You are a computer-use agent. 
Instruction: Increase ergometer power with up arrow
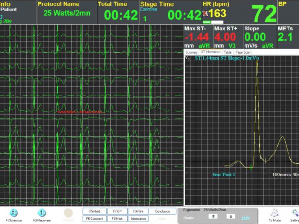[x=231, y=217]
